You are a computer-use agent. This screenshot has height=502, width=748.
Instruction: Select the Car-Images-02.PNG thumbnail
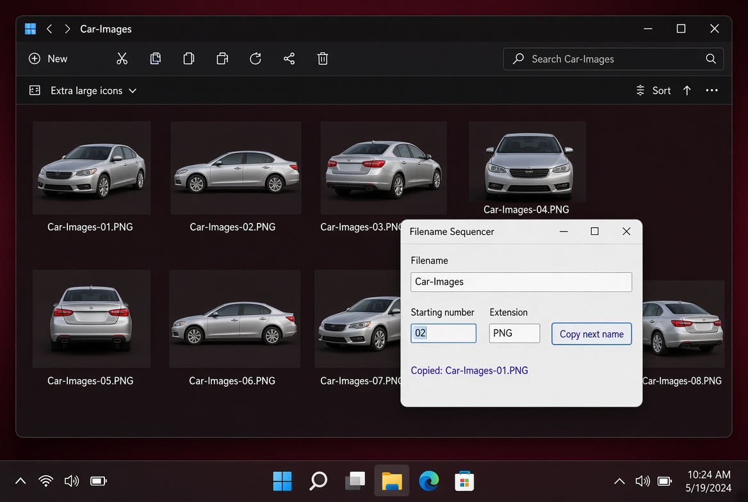click(x=236, y=168)
